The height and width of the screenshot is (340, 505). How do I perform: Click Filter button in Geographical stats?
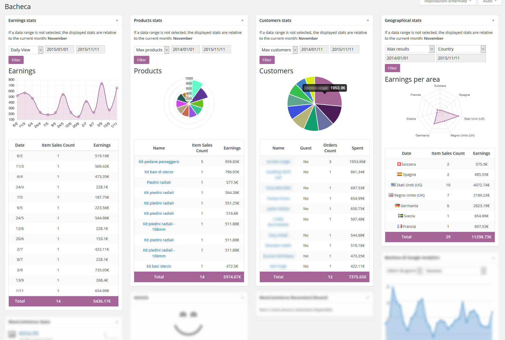point(392,68)
